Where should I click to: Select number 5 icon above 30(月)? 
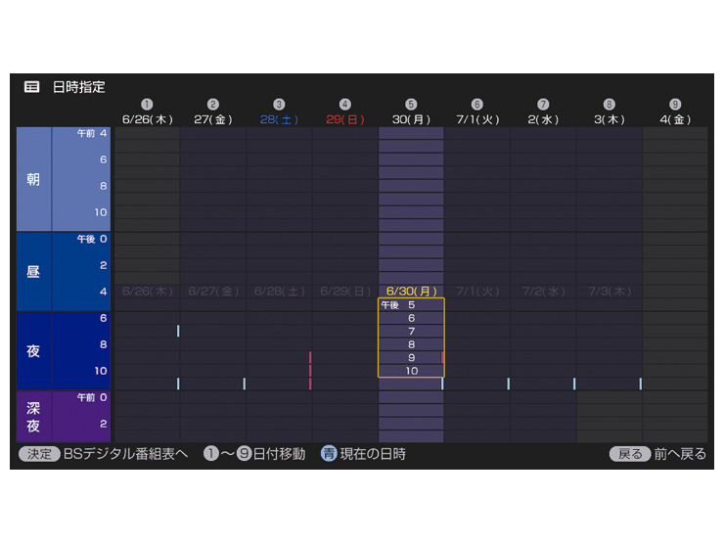[x=411, y=105]
